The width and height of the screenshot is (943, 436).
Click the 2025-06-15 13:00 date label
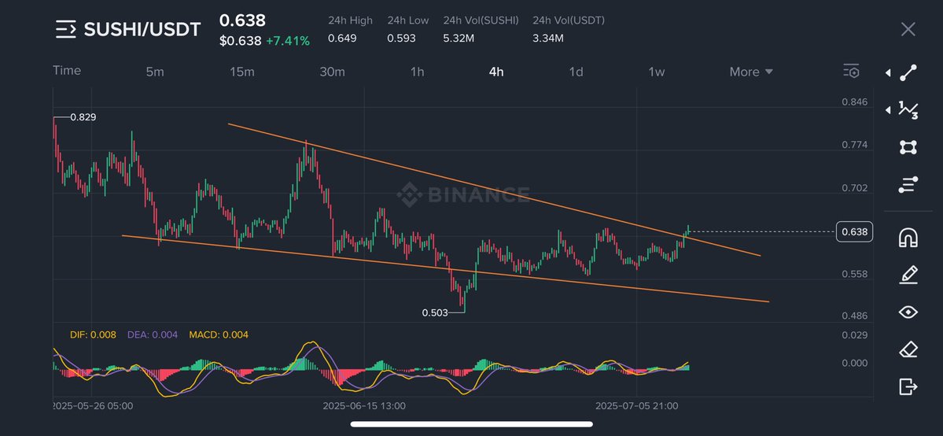click(364, 406)
